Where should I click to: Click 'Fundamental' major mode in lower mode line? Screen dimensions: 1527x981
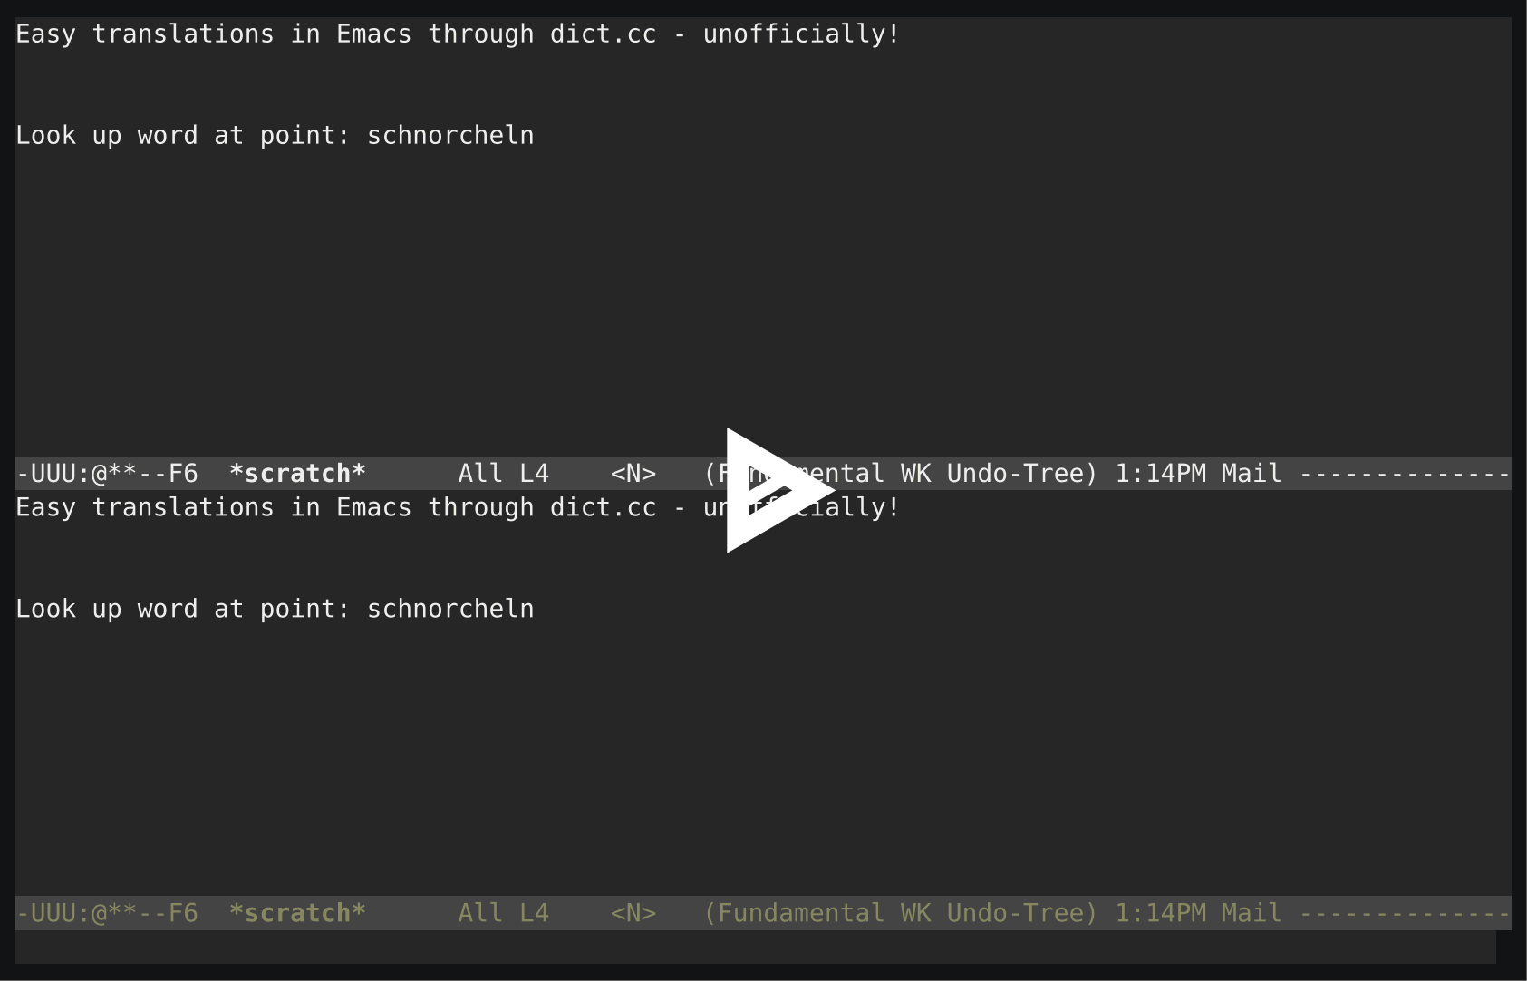pyautogui.click(x=802, y=913)
